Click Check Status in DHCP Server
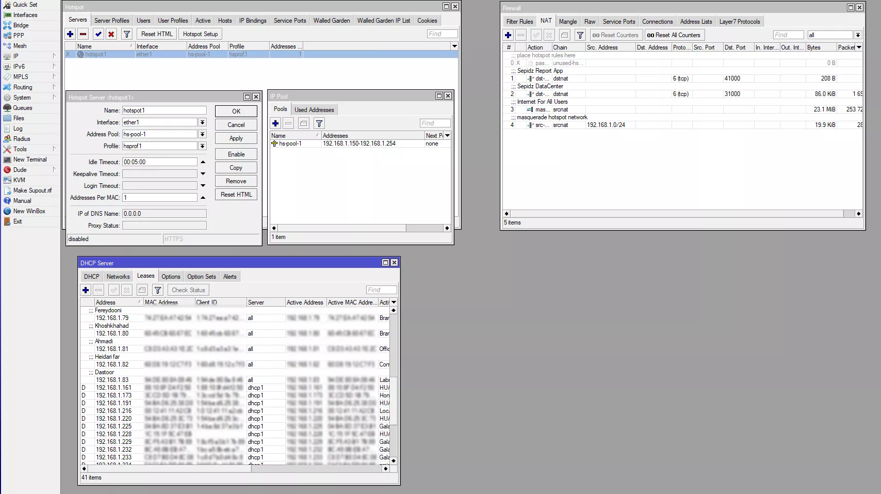This screenshot has width=881, height=494. pyautogui.click(x=188, y=290)
